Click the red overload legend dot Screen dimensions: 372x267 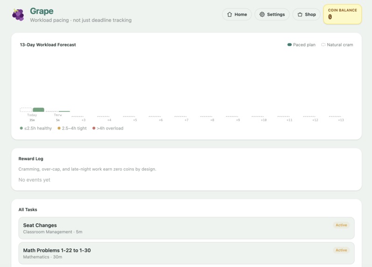click(x=94, y=128)
